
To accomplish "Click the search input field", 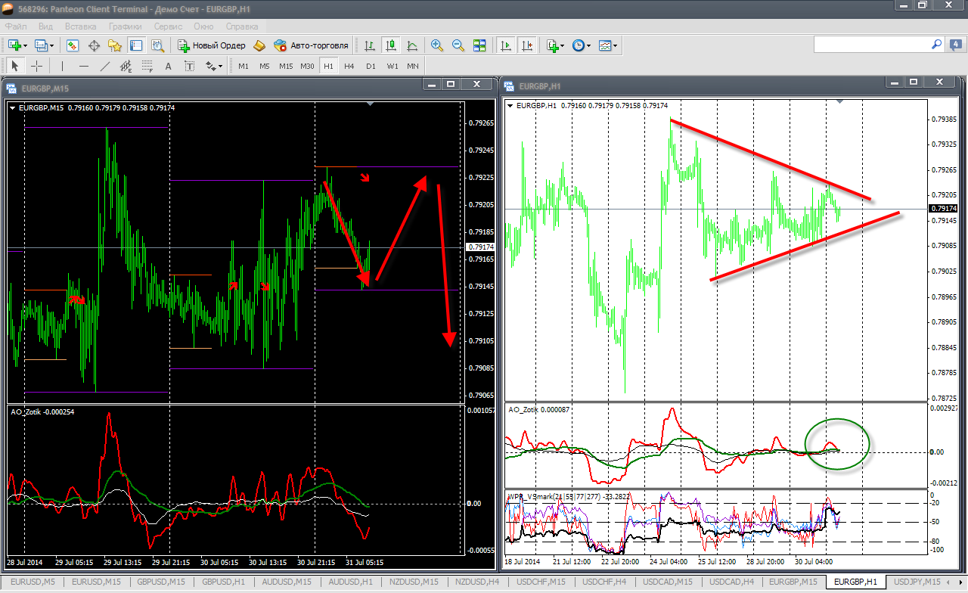I will pos(870,45).
